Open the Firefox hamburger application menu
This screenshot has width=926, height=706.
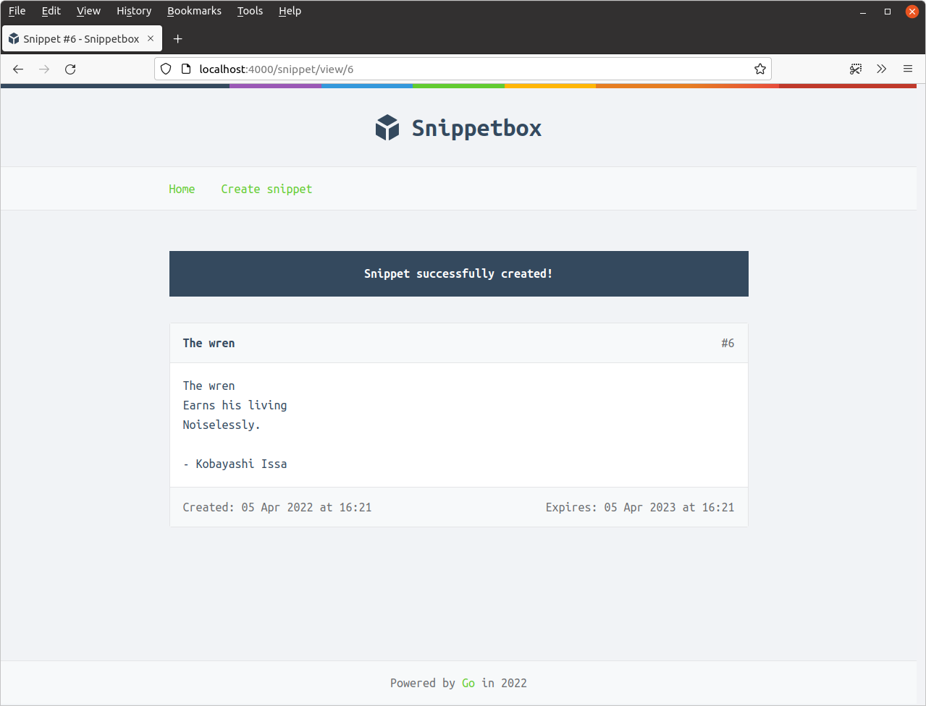pos(907,69)
